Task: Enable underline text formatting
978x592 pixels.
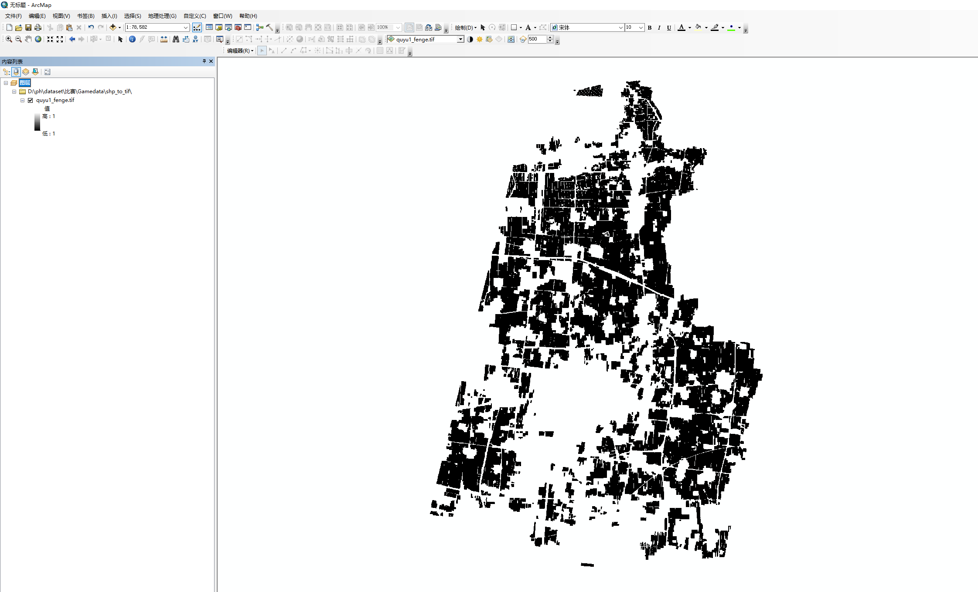Action: (x=669, y=27)
